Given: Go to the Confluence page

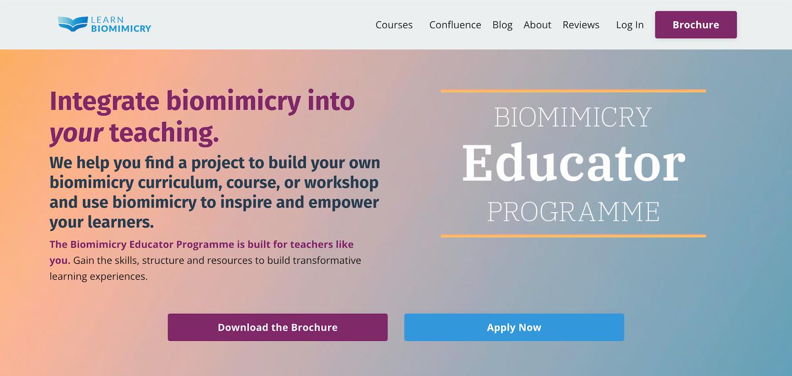Looking at the screenshot, I should tap(455, 25).
